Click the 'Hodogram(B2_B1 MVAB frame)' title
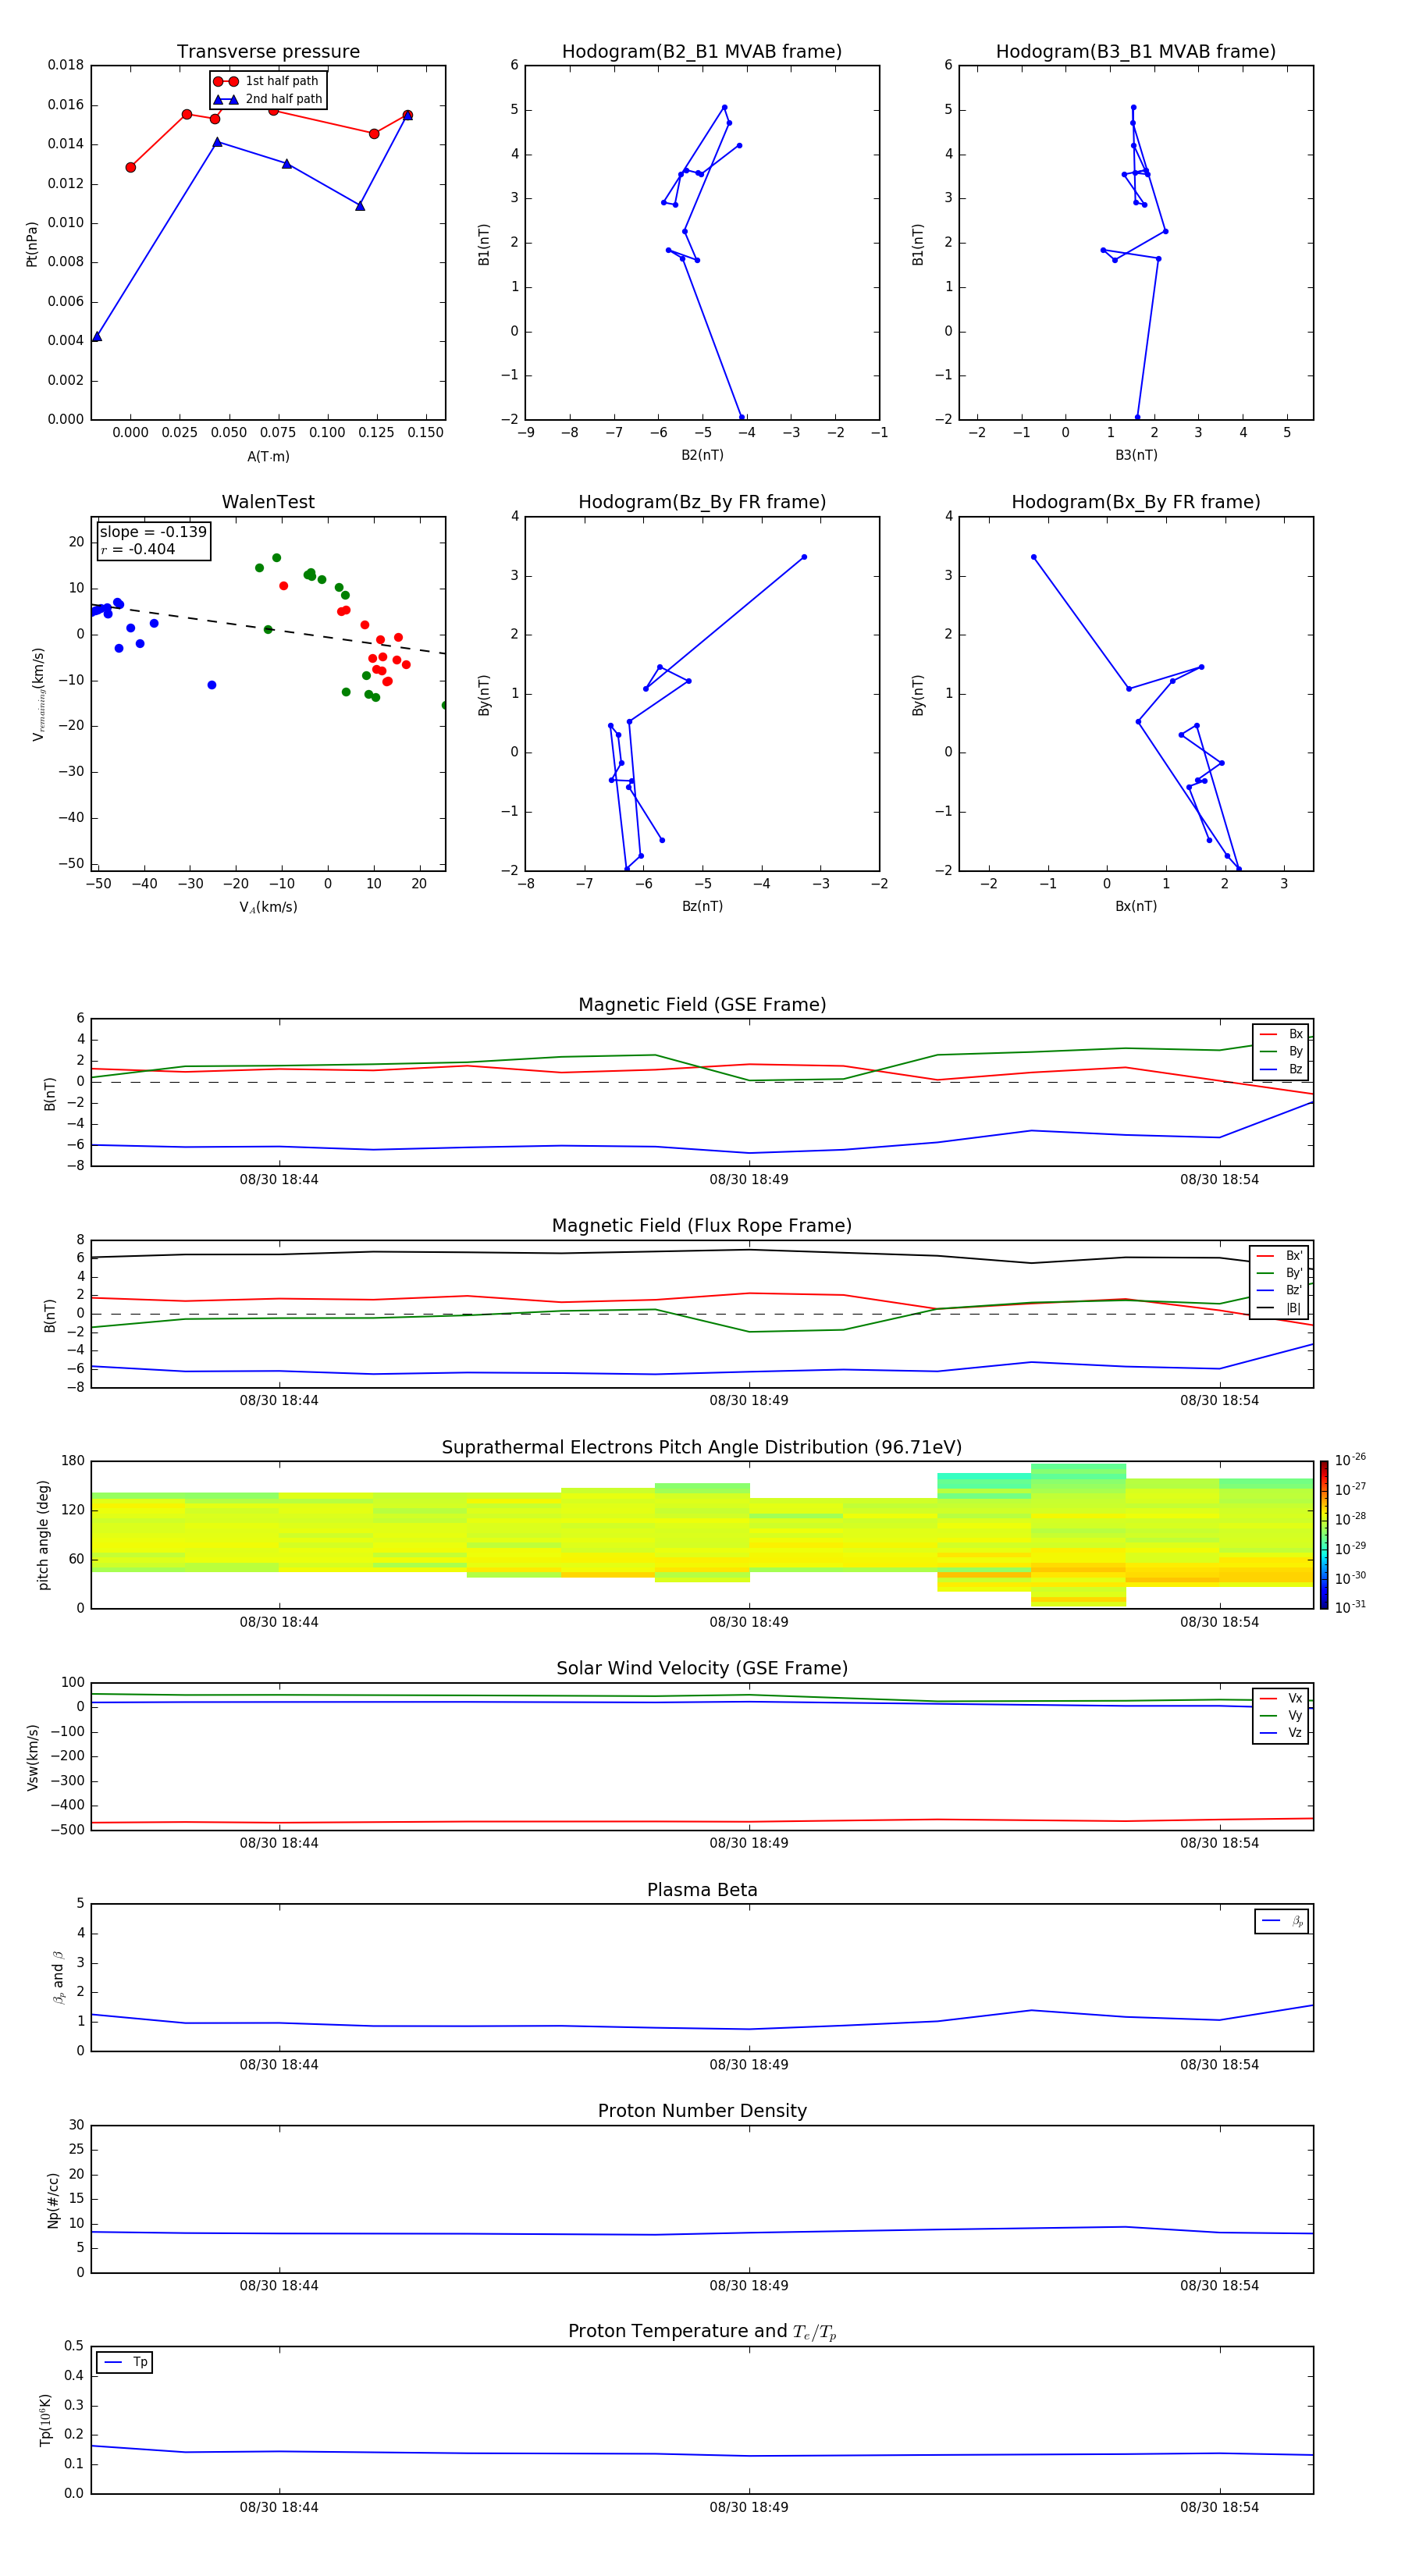The width and height of the screenshot is (1405, 2576). 702,52
